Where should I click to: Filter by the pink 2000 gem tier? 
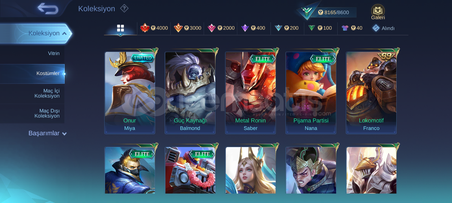[221, 28]
